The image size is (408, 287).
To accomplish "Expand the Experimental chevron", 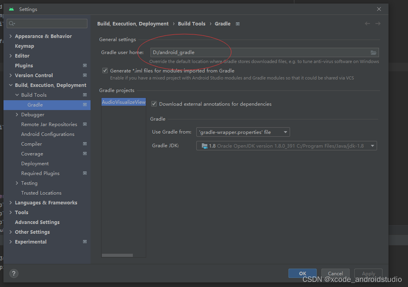I will pos(11,242).
